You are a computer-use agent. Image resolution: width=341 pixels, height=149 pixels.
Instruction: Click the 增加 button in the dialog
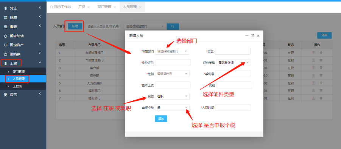tap(161, 119)
